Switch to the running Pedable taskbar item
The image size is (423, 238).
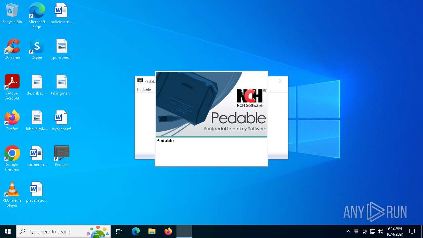coord(184,231)
